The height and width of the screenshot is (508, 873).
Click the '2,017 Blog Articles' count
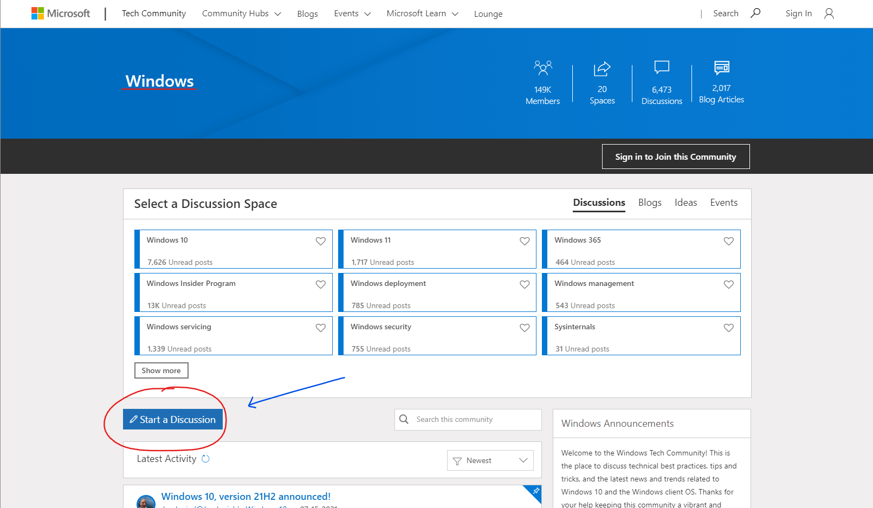[721, 94]
